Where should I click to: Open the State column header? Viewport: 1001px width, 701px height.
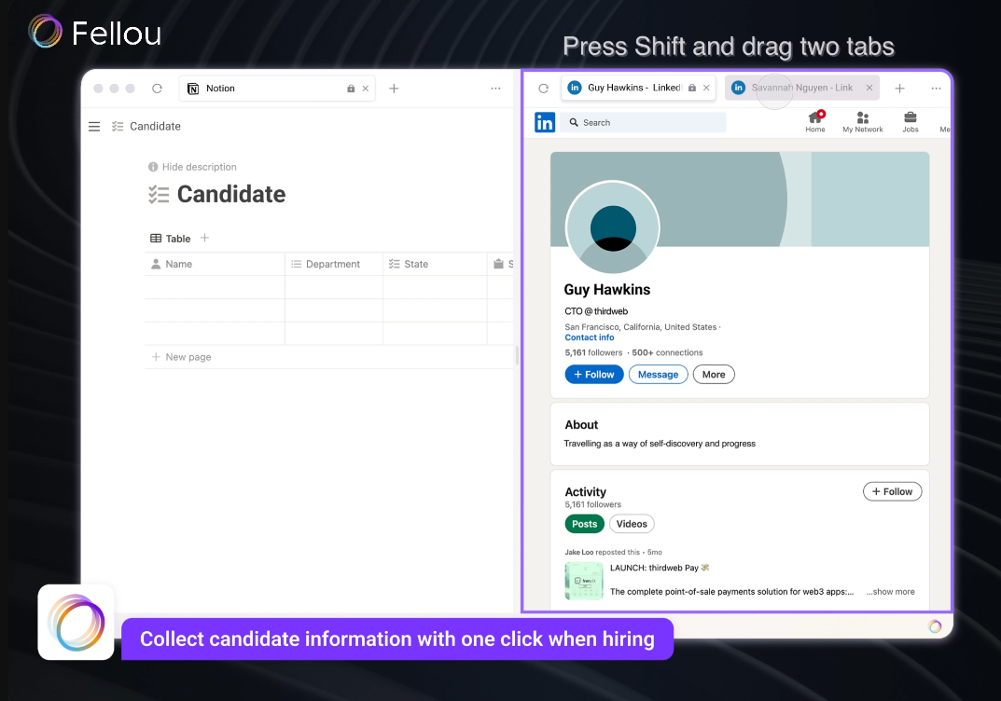click(435, 264)
